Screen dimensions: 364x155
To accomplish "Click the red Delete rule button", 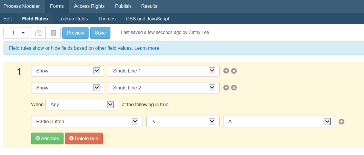I will (x=84, y=138).
